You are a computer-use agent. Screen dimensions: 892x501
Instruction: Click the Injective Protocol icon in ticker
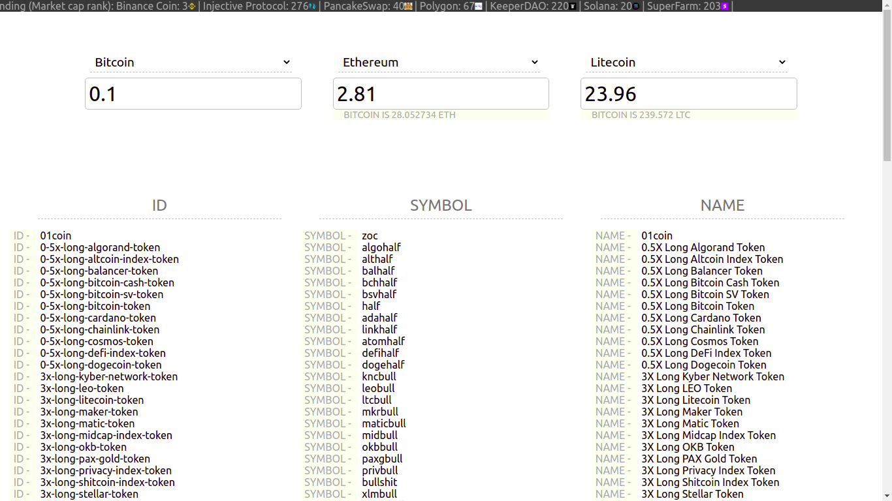pyautogui.click(x=312, y=7)
